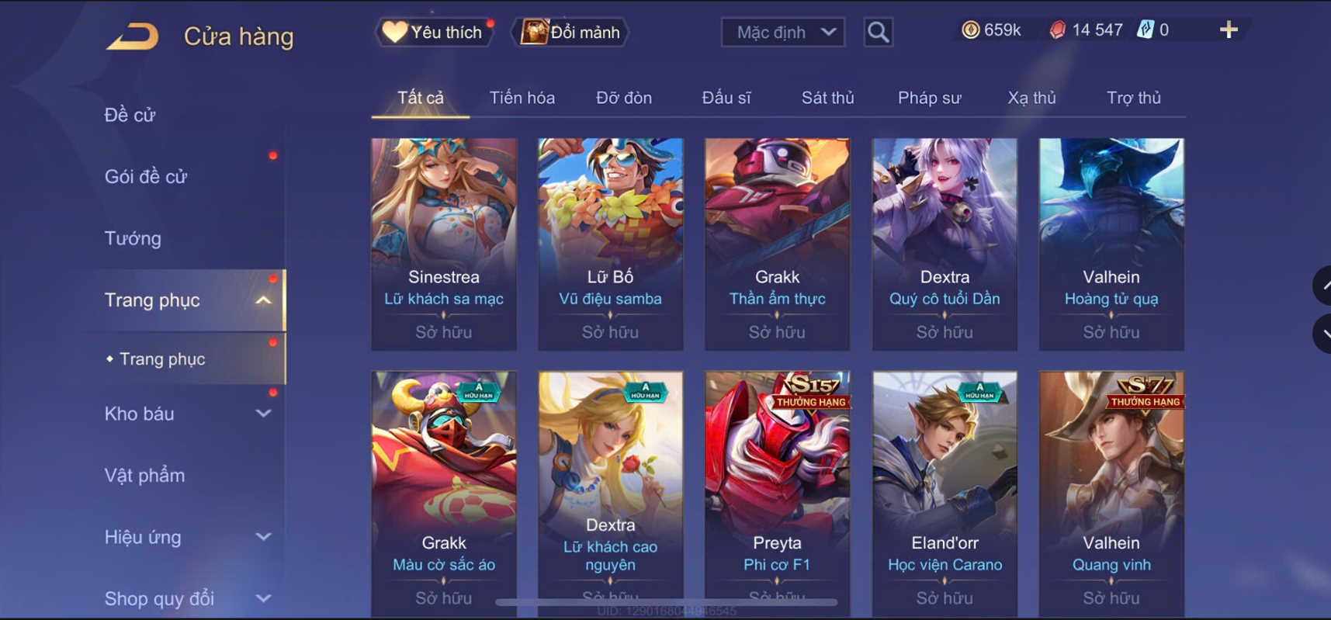Image resolution: width=1331 pixels, height=620 pixels.
Task: Open the Mặc định sort dropdown
Action: point(782,33)
